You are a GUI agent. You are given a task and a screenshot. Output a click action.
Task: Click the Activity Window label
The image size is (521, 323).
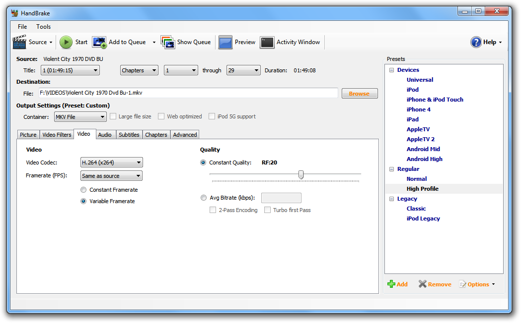pos(298,42)
